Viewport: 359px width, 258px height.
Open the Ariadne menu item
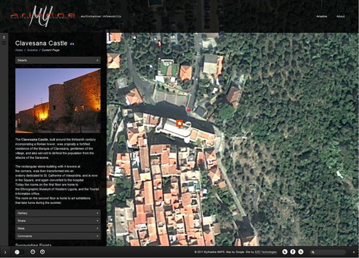point(322,16)
